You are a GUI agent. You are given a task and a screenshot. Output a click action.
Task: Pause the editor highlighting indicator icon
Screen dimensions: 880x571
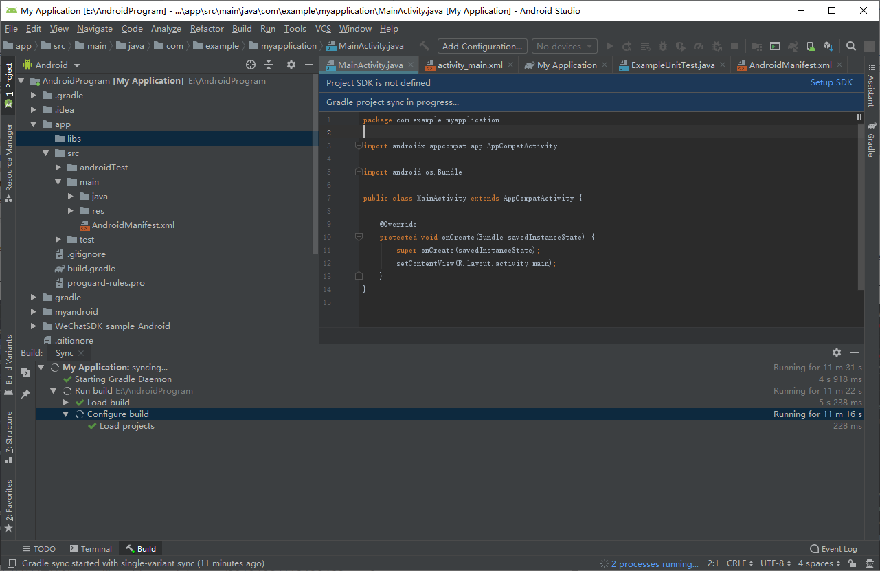tap(859, 117)
